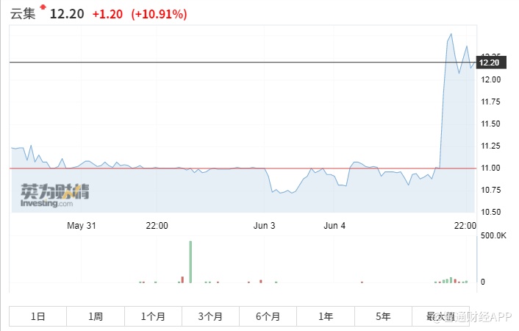Click the +1.20 price change value
This screenshot has width=519, height=331.
tap(107, 14)
